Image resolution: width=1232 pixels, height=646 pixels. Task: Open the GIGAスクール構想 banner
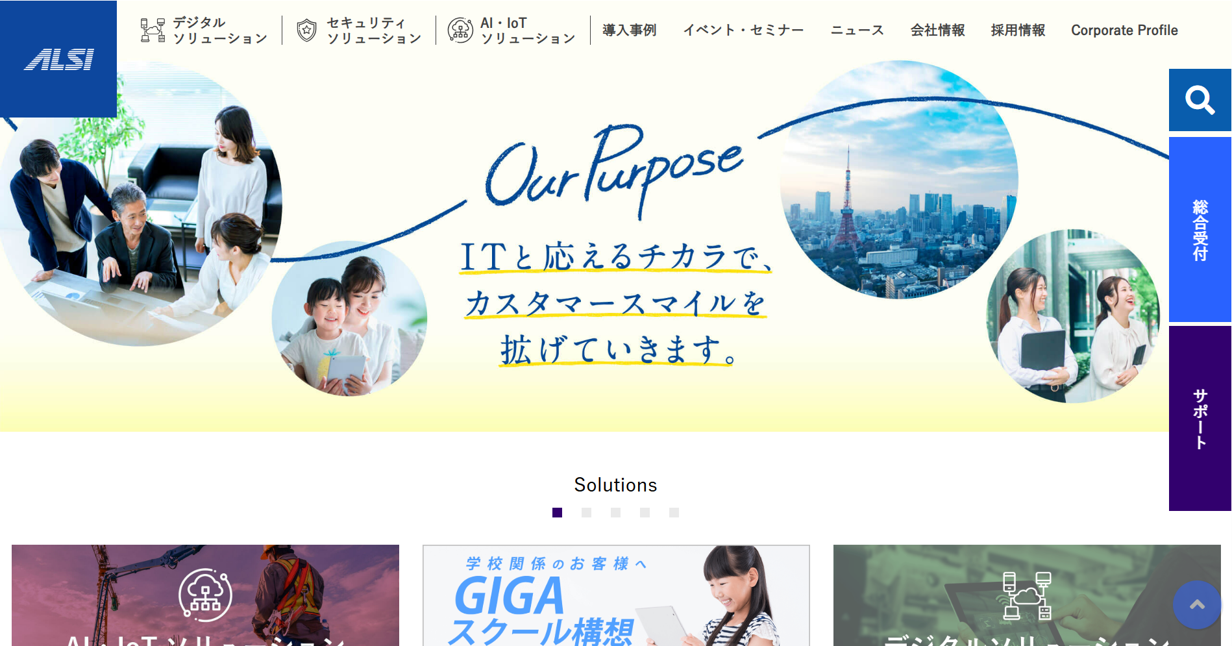click(616, 595)
